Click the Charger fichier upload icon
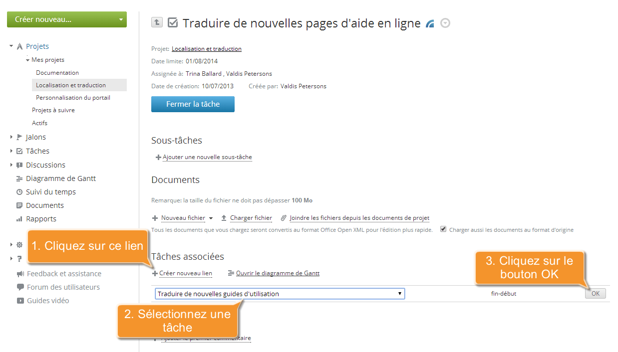 pyautogui.click(x=225, y=218)
